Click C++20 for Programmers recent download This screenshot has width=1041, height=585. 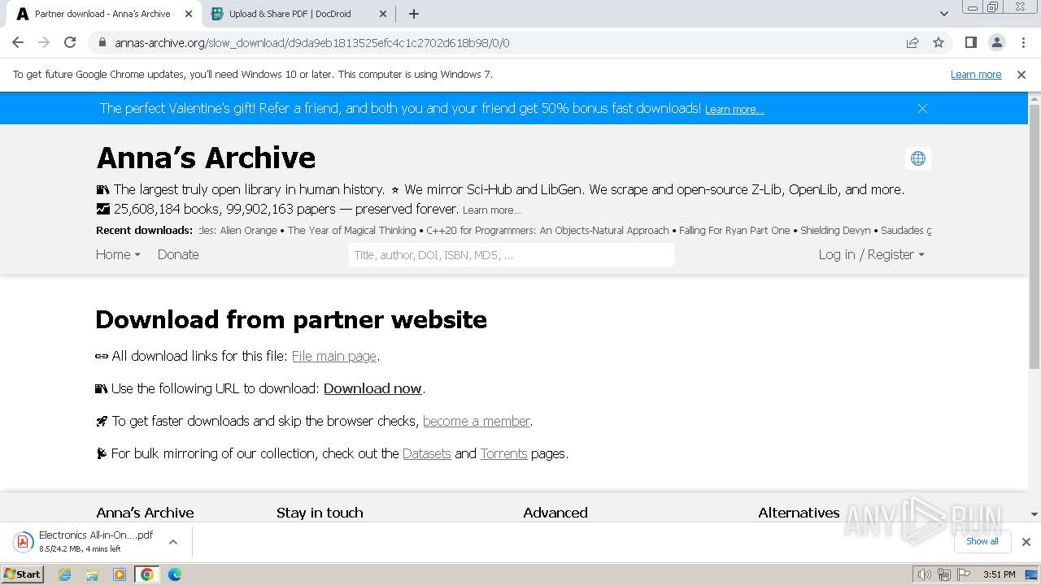(547, 231)
